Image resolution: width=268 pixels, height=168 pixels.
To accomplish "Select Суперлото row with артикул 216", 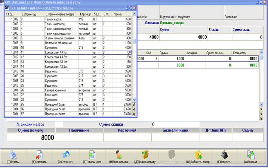I will (68, 48).
